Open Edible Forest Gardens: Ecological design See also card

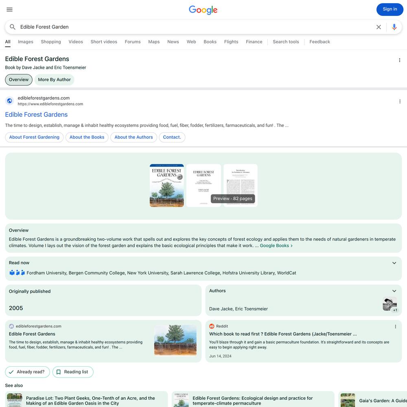coord(253,400)
